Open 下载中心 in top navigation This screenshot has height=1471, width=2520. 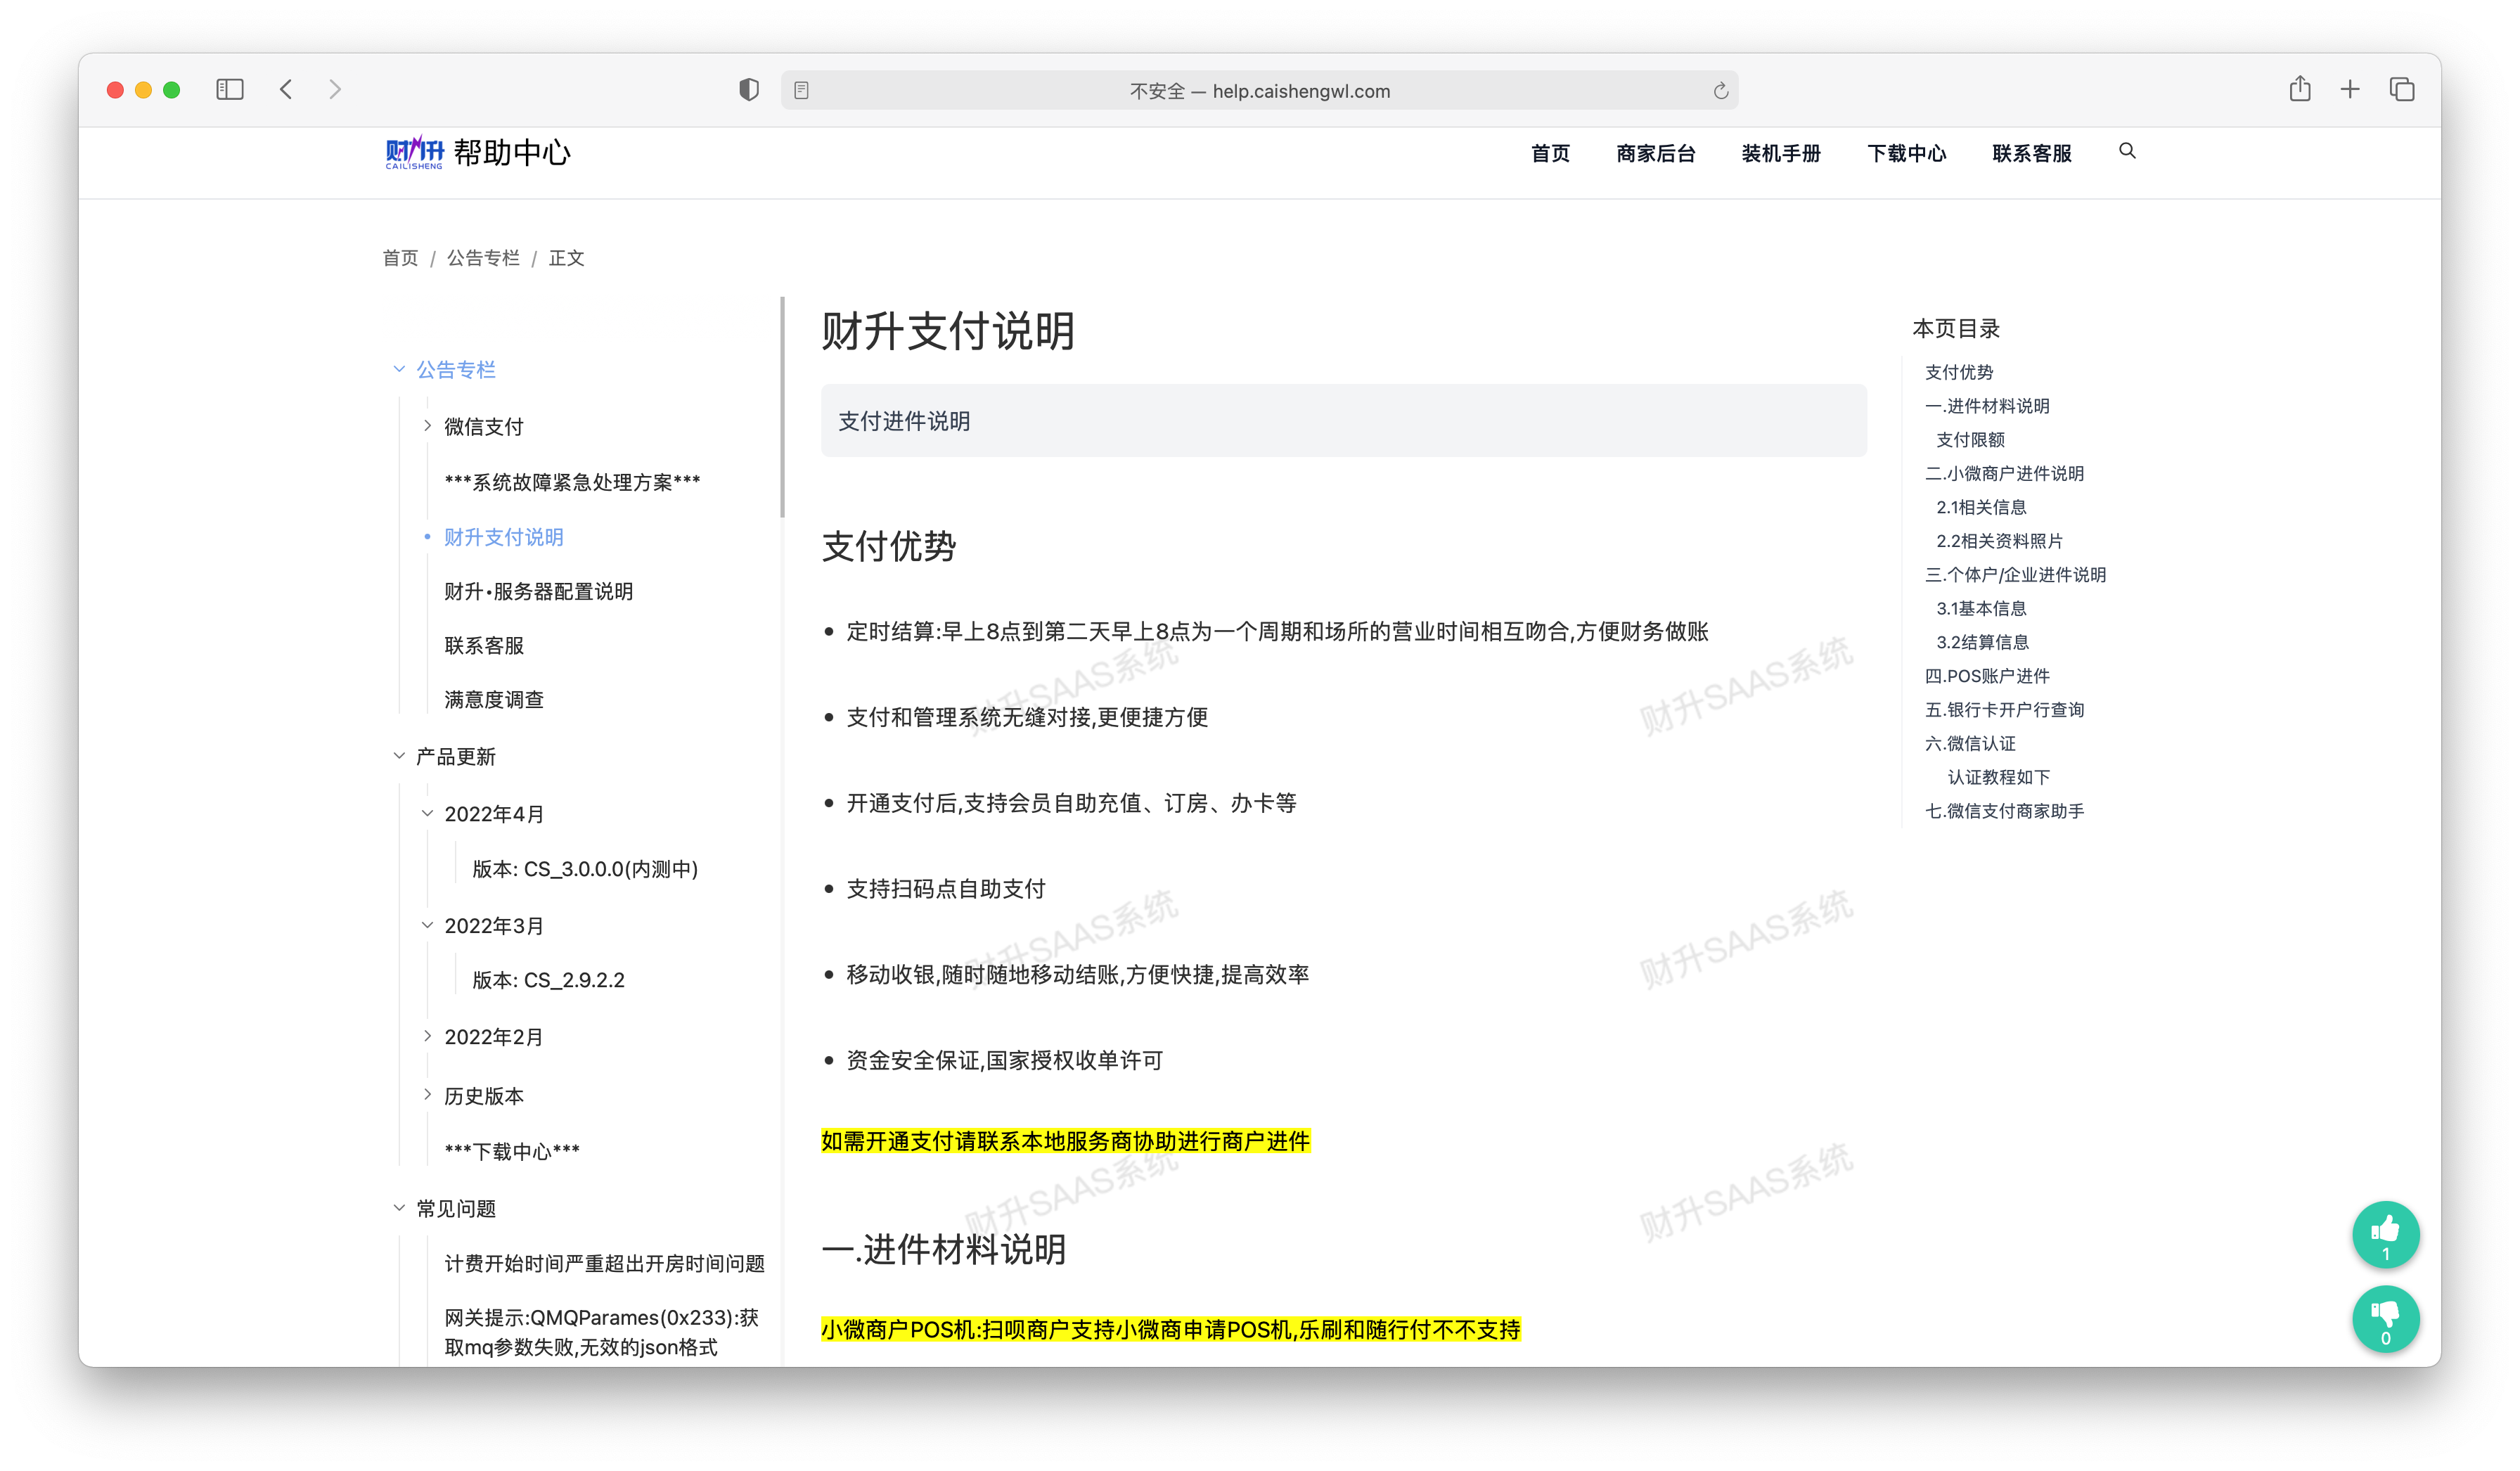[x=1907, y=153]
